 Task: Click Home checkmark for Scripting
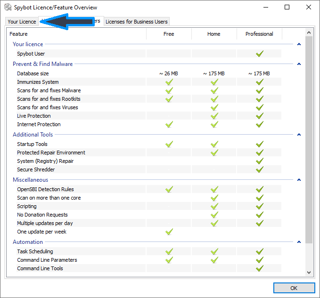click(x=214, y=206)
